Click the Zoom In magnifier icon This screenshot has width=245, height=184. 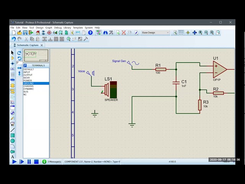(200, 33)
